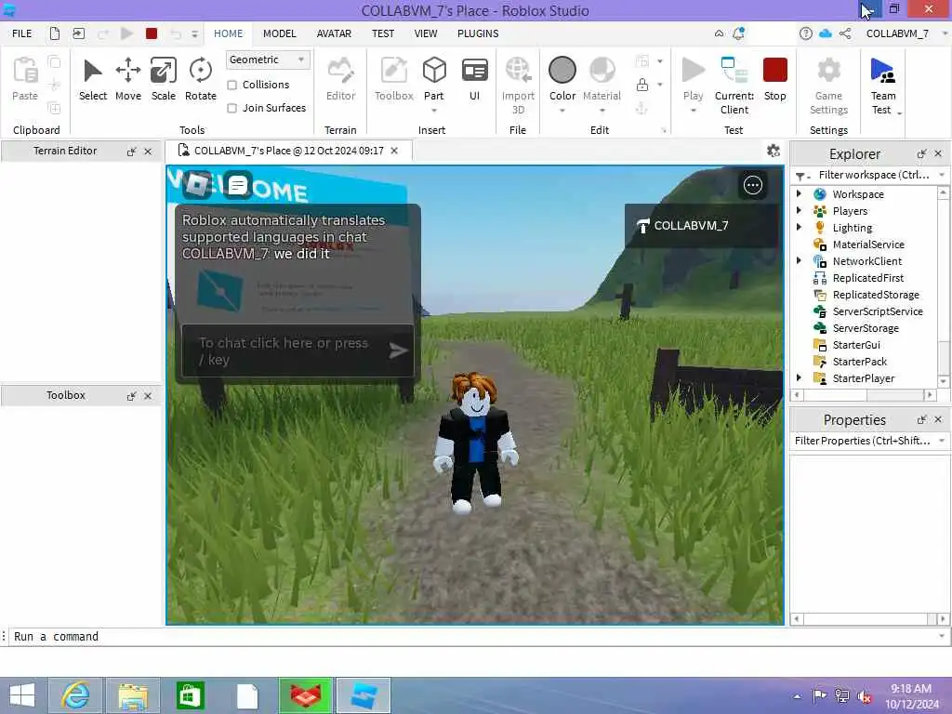Stop the running test session

point(774,79)
